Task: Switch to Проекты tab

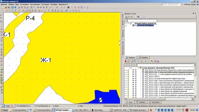Action: tap(131, 58)
